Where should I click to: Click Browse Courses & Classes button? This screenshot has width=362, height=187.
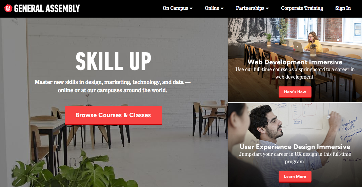click(x=113, y=115)
